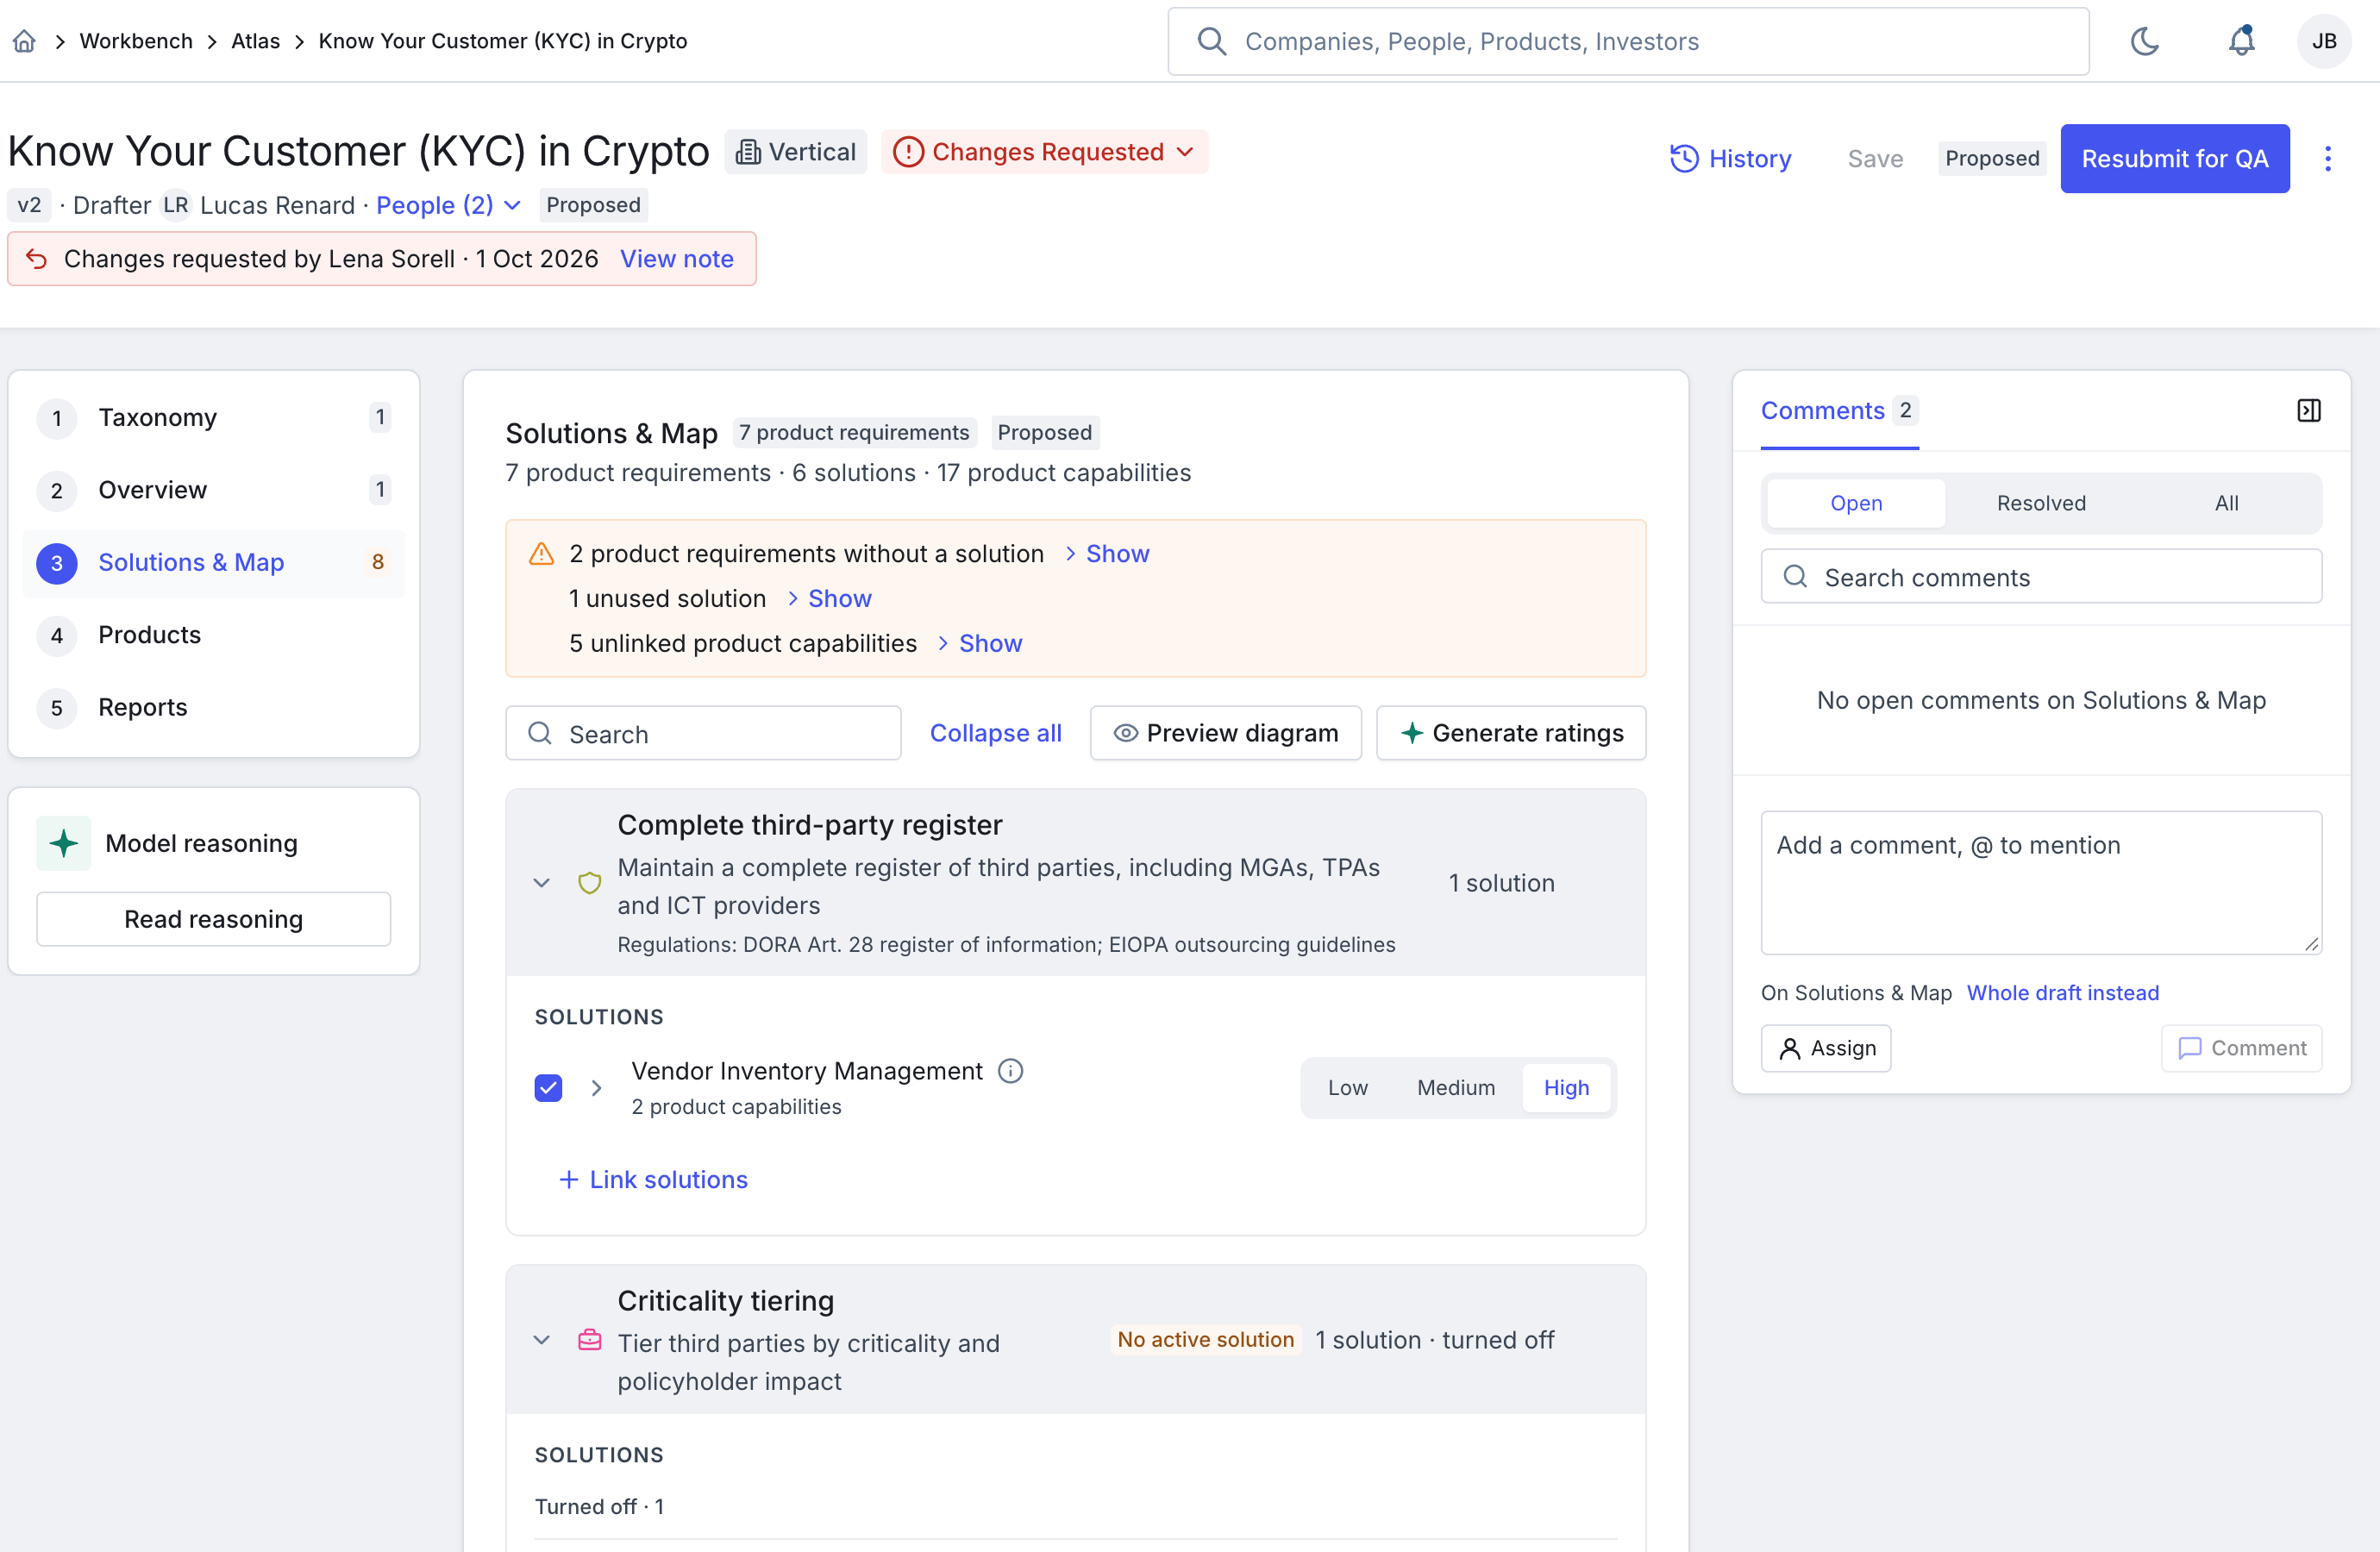
Task: Open the Products section
Action: [213, 635]
